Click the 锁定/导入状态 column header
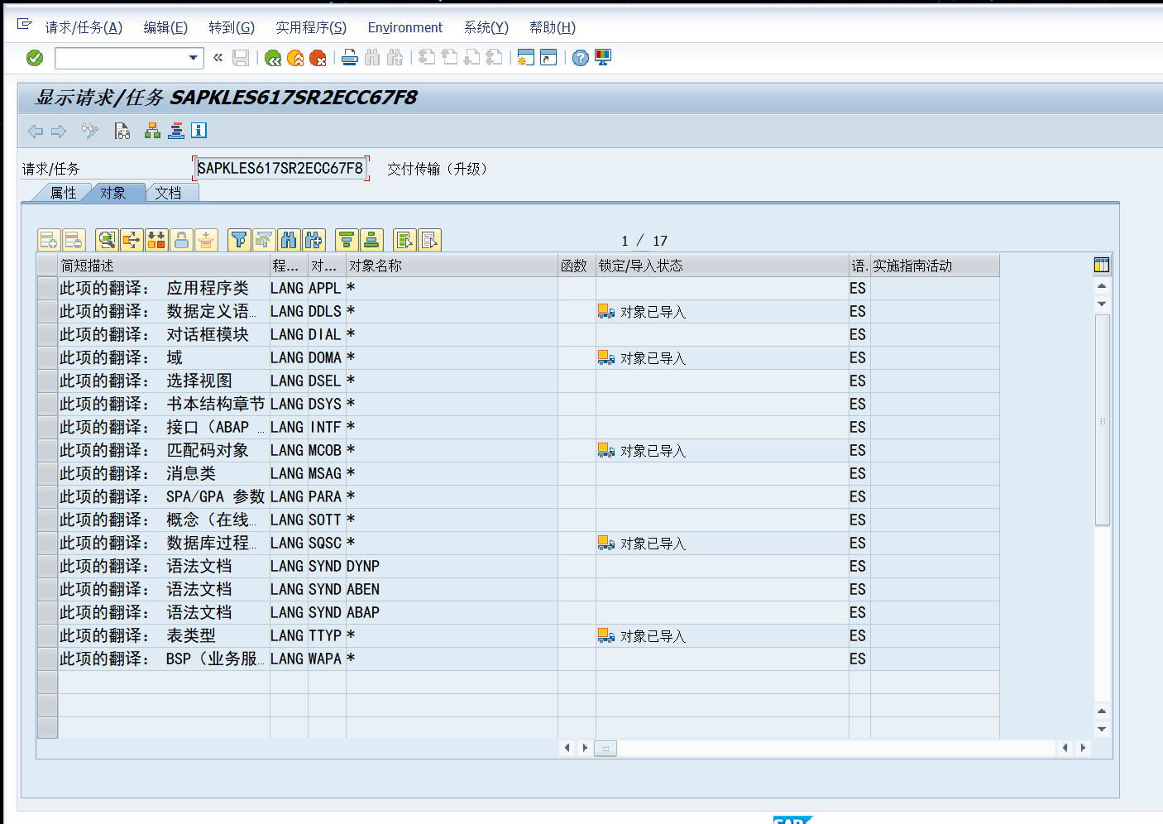This screenshot has height=824, width=1163. point(722,266)
